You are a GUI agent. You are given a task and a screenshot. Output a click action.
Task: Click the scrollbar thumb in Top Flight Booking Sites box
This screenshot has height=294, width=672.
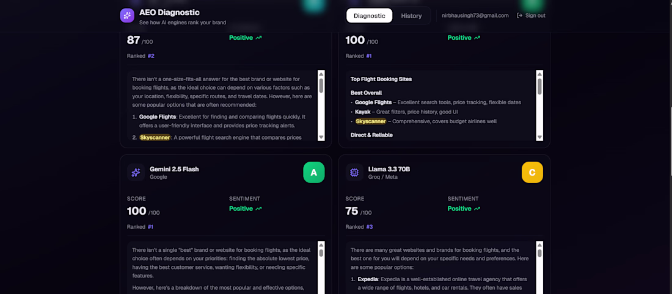539,86
